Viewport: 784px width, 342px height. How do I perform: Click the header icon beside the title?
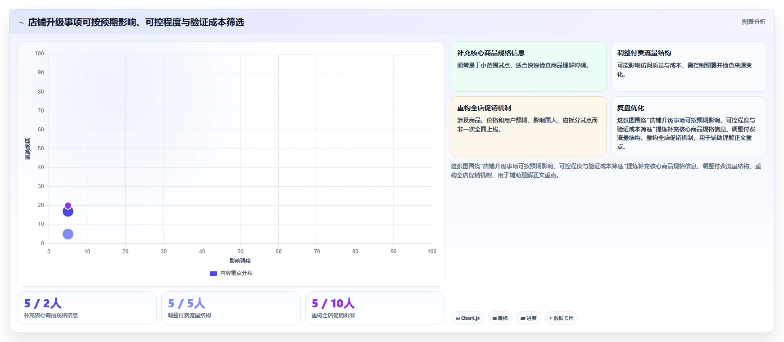pos(21,22)
